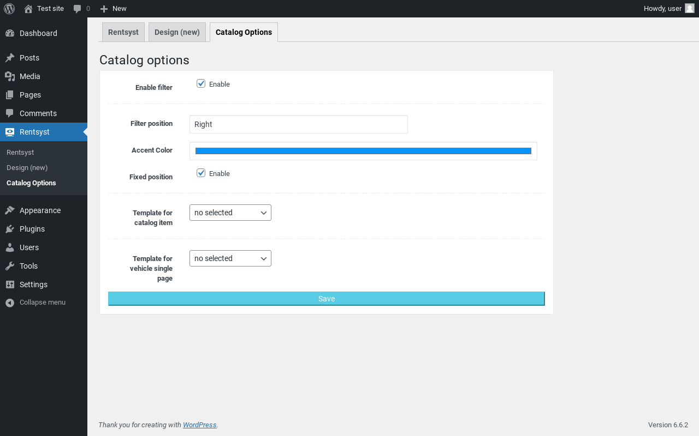The image size is (699, 436).
Task: Click the WordPress logo icon
Action: point(9,9)
